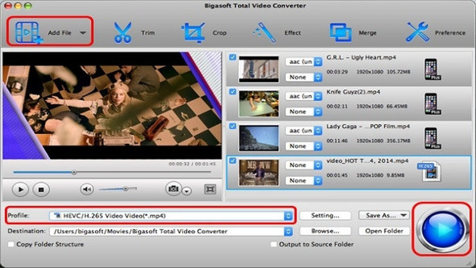Click the 356.17MB file size text
The height and width of the screenshot is (268, 476).
(x=398, y=140)
